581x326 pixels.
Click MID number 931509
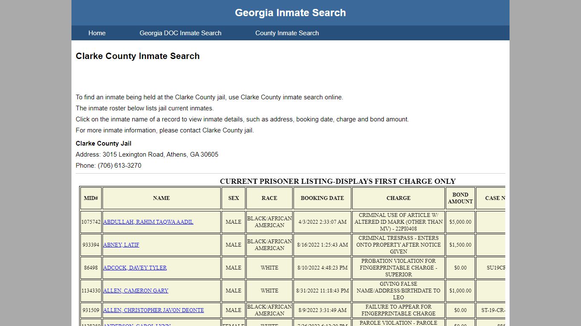pyautogui.click(x=91, y=310)
